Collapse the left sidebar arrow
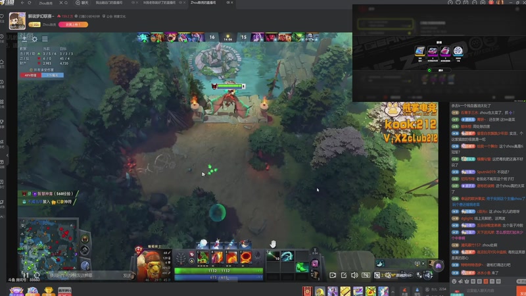The image size is (526, 296). pos(7,155)
